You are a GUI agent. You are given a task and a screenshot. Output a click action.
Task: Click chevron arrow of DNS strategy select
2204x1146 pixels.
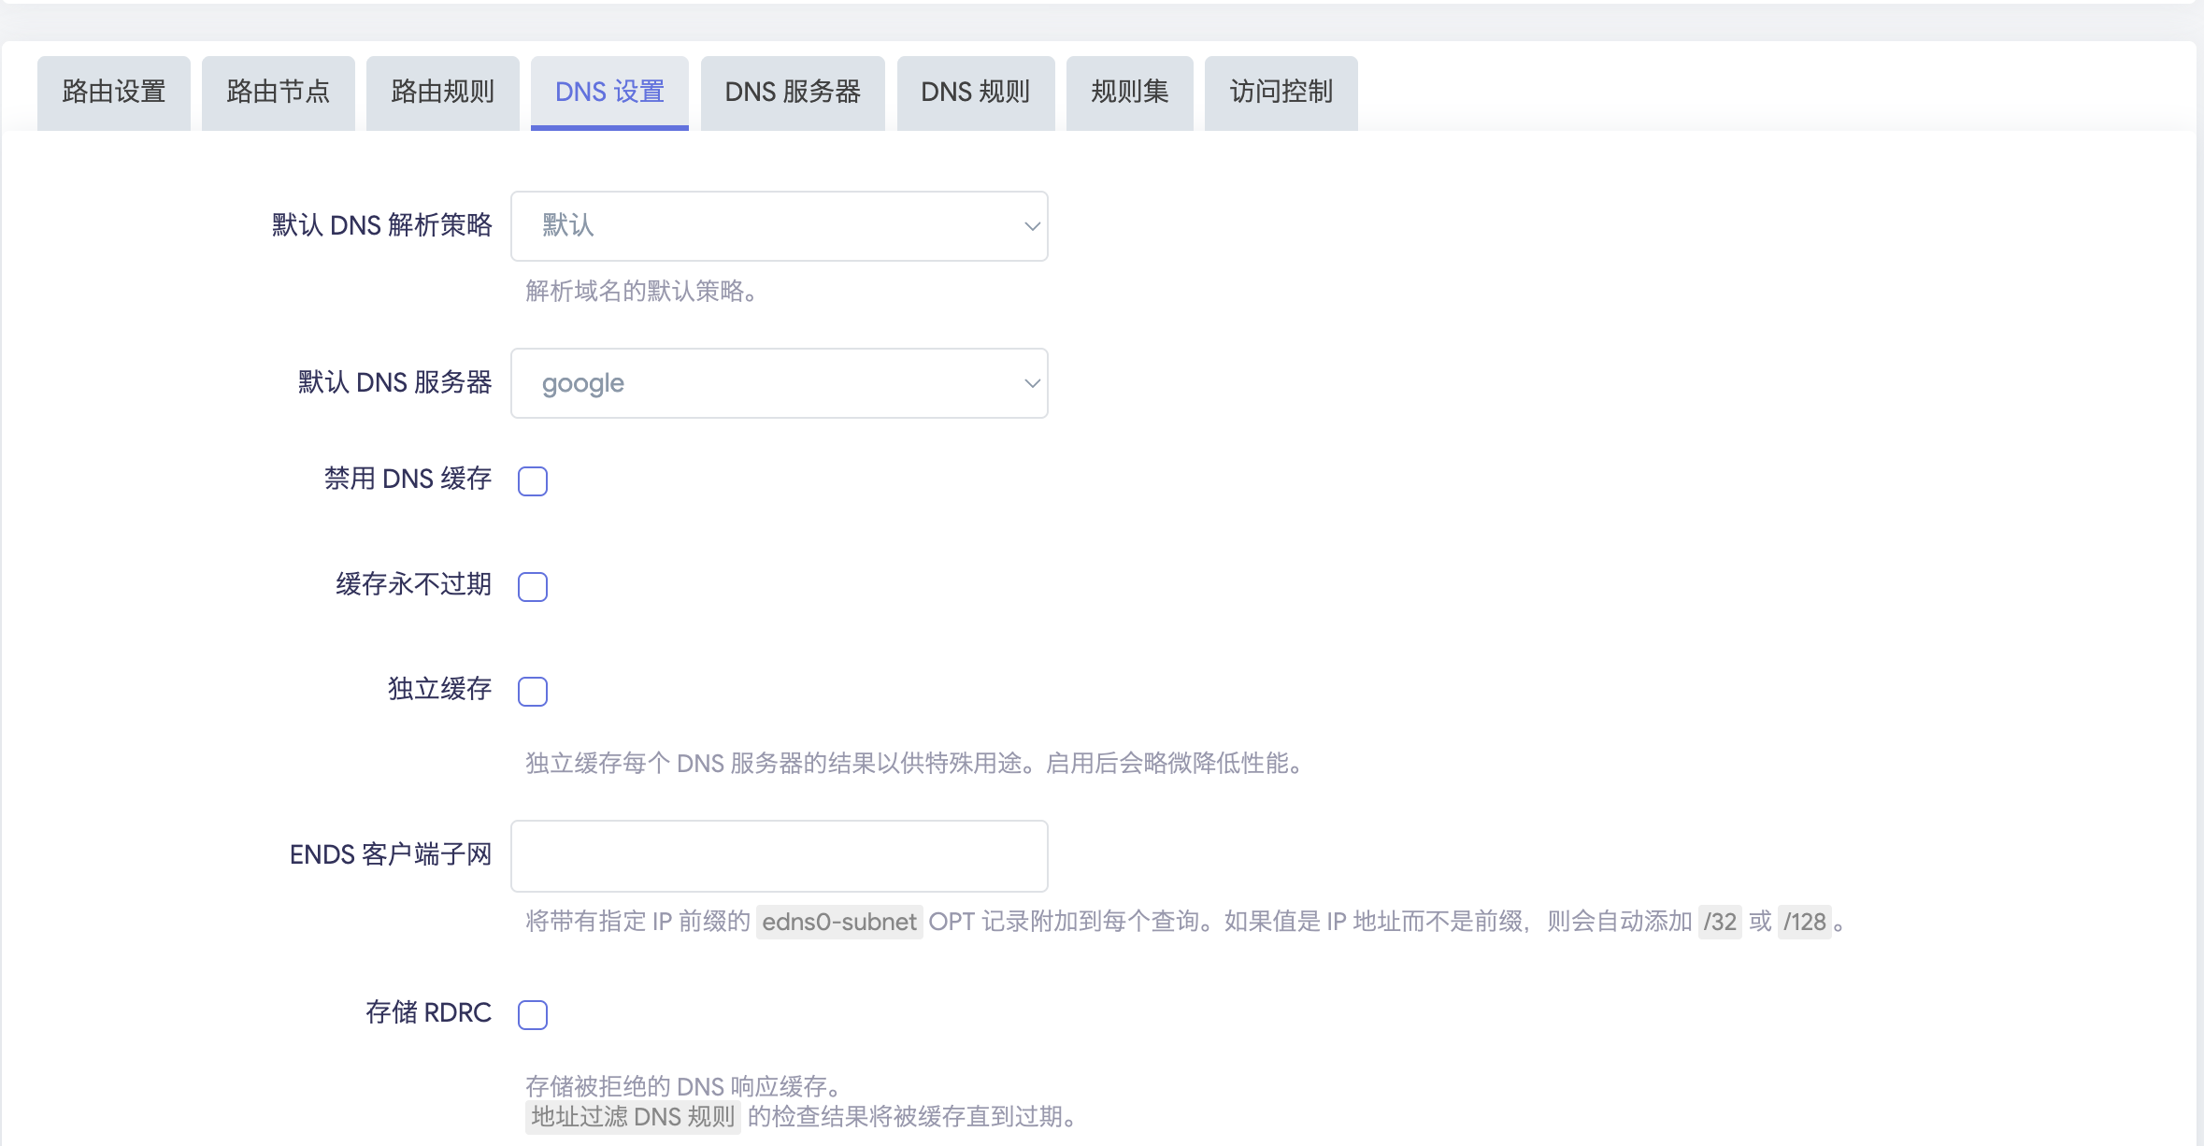1032,226
